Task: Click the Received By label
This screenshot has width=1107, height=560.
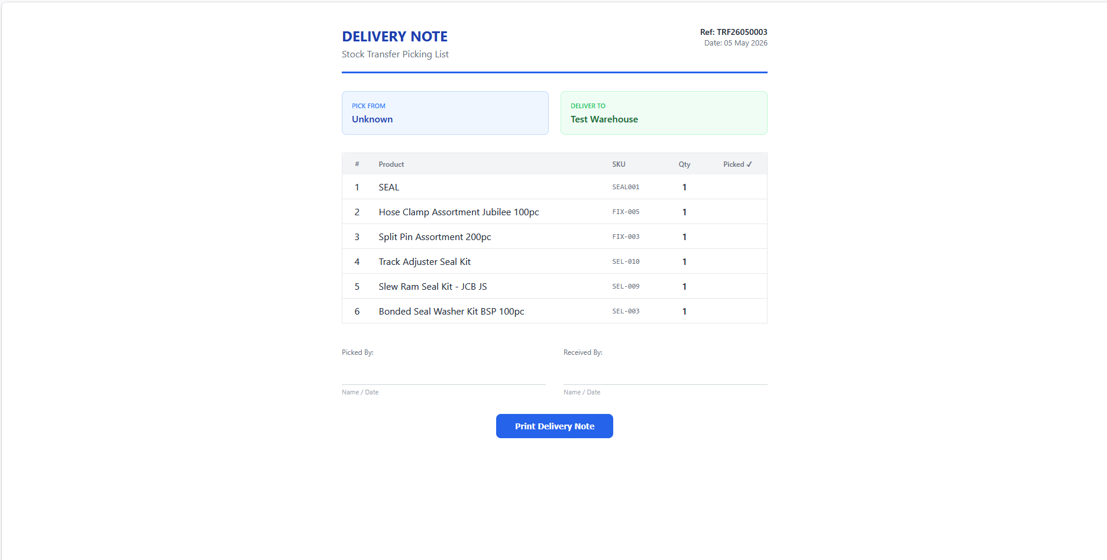Action: 582,352
